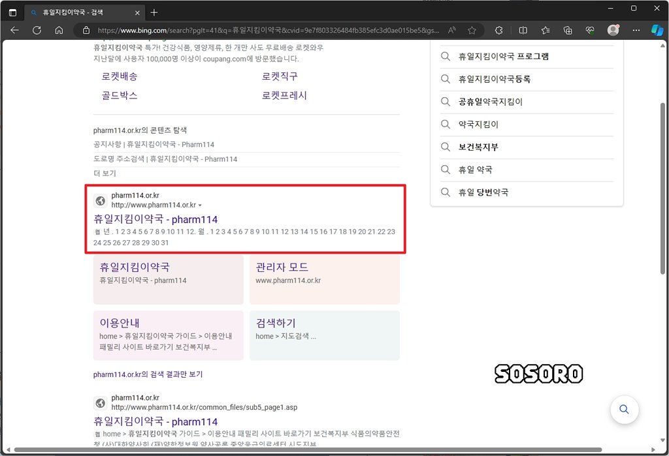Image resolution: width=669 pixels, height=456 pixels.
Task: Click the vertical scrollbar thumb
Action: pyautogui.click(x=662, y=189)
